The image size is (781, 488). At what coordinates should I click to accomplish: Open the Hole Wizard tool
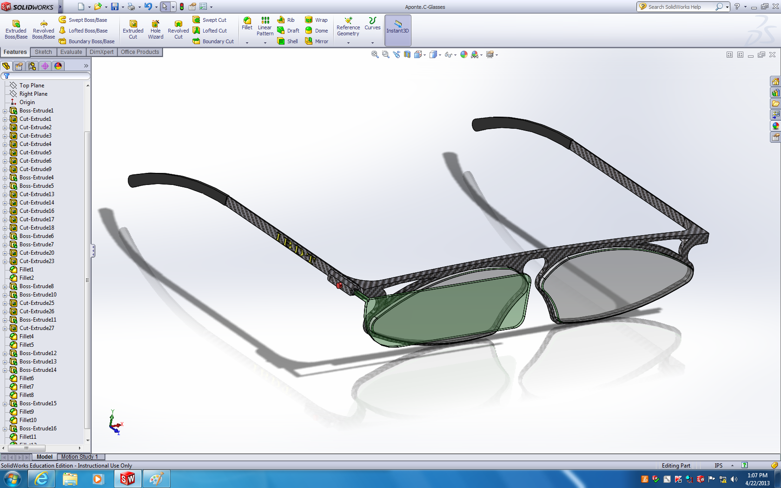pyautogui.click(x=156, y=30)
